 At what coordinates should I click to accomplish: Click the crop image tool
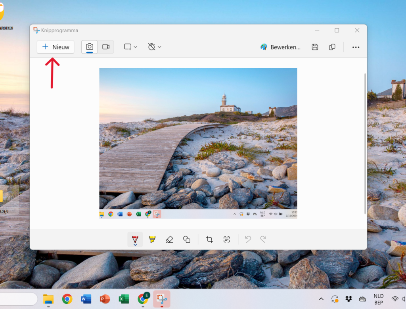tap(209, 239)
